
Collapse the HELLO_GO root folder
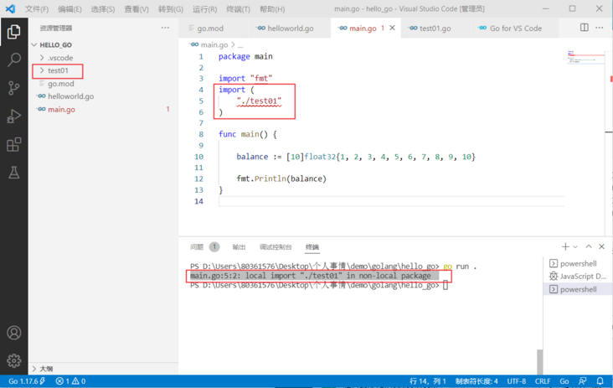click(55, 45)
